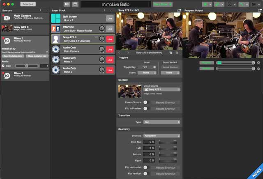
Task: Click the Mimo 2 mimoCall source icon
Action: tap(7, 76)
